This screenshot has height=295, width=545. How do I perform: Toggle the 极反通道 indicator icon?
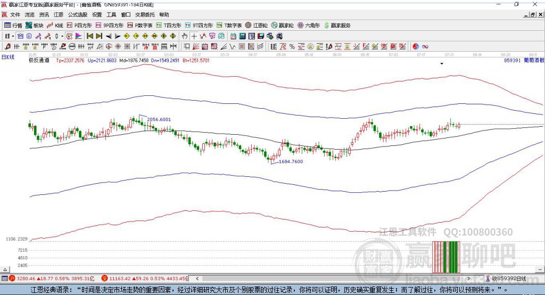click(x=70, y=36)
